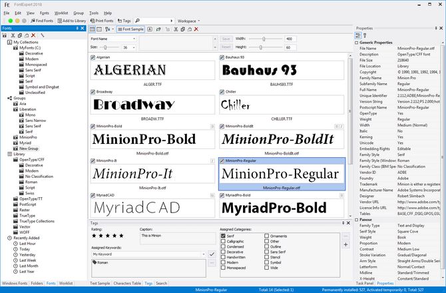Select first view layout icon in font toolbar
Screen dimensions: 446x293
click(93, 29)
